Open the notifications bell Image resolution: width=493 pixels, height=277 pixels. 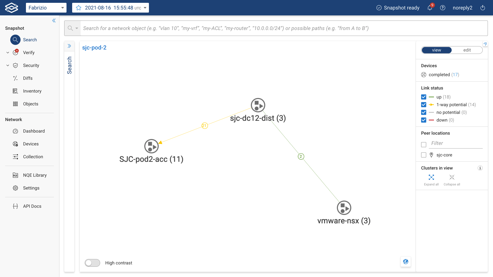coord(430,8)
